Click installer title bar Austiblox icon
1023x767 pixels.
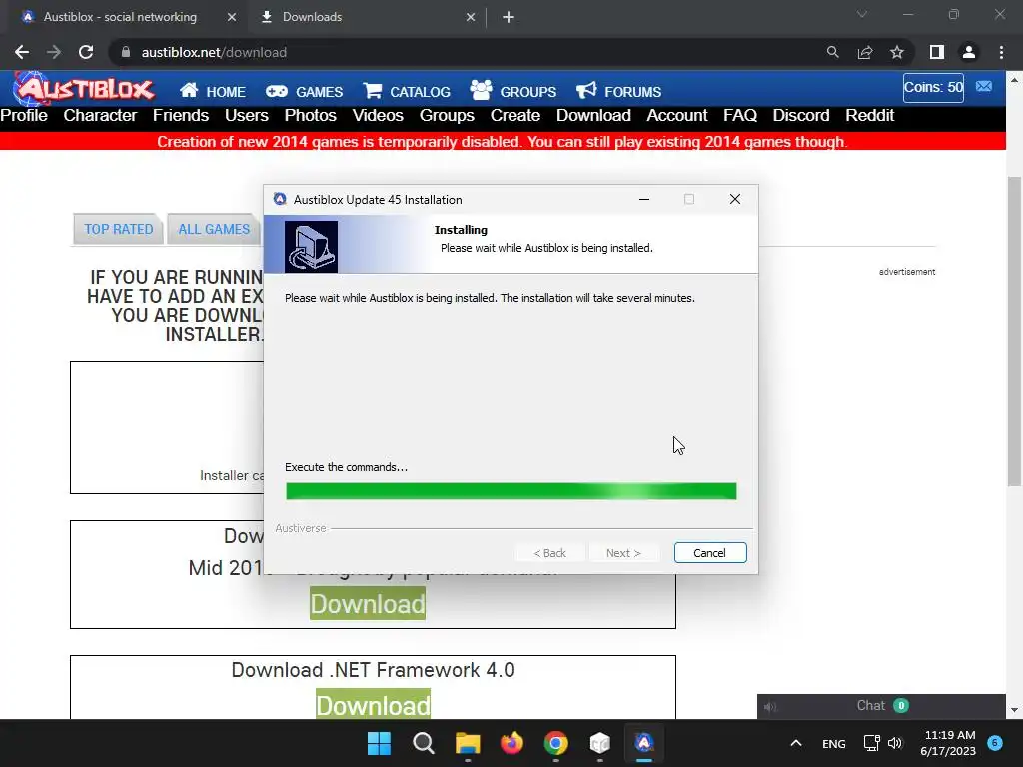(x=280, y=199)
